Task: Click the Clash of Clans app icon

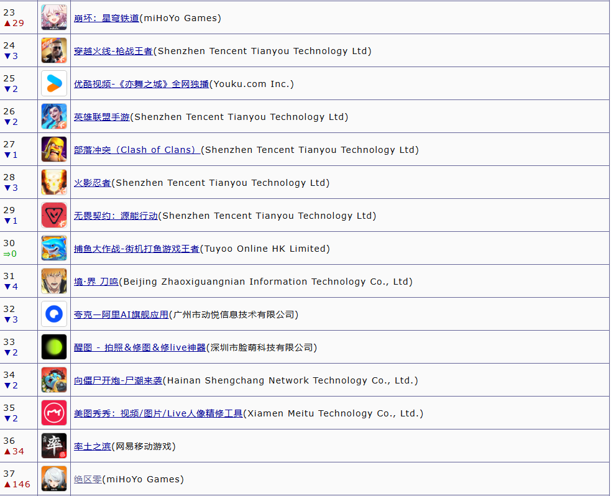Action: coord(54,149)
